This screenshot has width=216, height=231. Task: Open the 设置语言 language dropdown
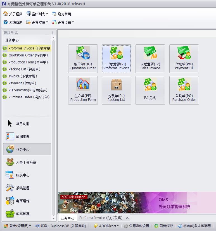[x=63, y=22]
